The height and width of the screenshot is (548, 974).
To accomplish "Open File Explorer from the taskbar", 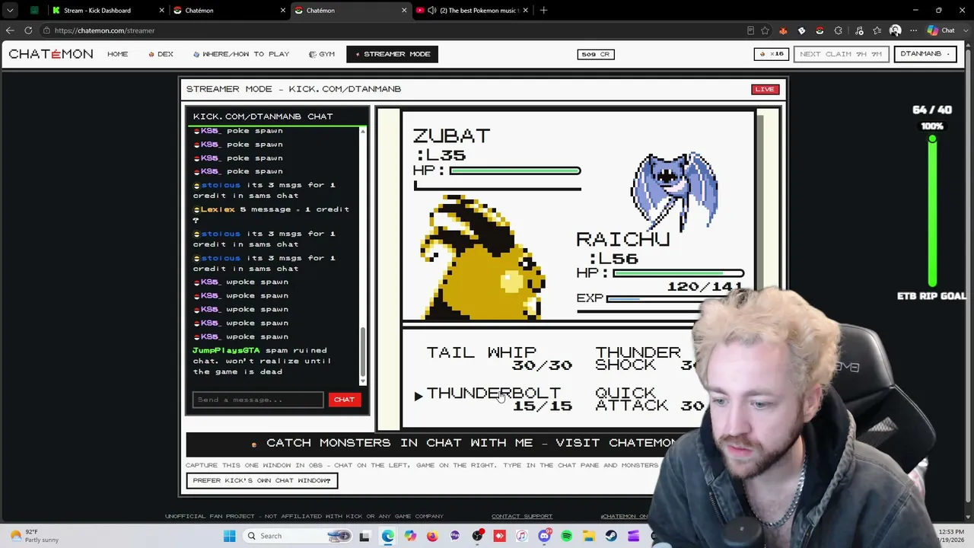I will 589,536.
